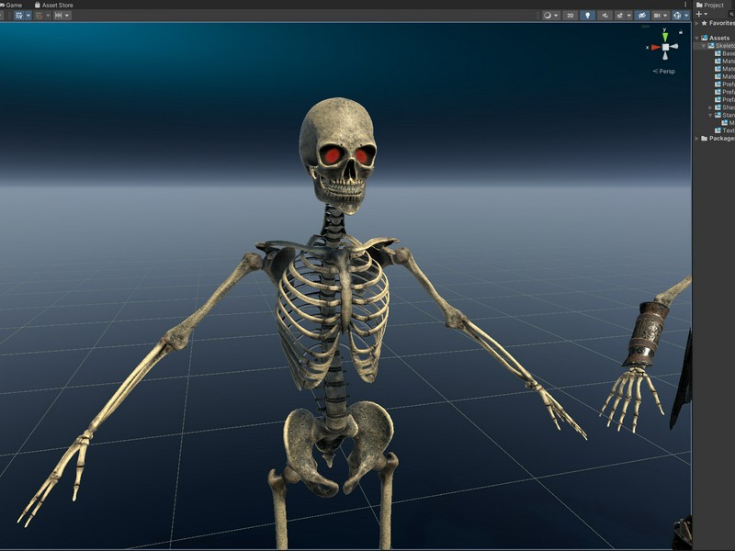Collapse the Skeleto... folder arrow
This screenshot has width=735, height=551.
[x=704, y=46]
